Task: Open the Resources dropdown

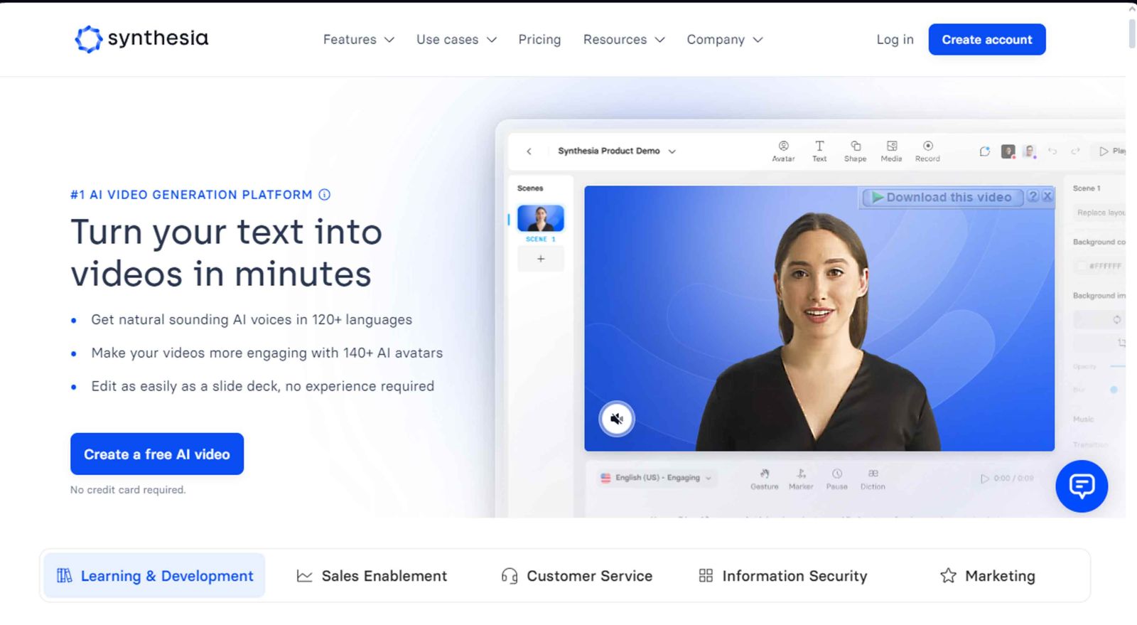Action: point(624,40)
